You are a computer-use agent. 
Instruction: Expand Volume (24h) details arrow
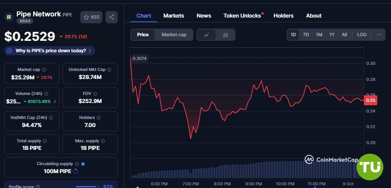tap(55, 101)
